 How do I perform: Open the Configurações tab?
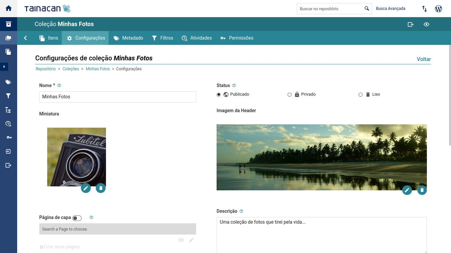click(x=86, y=38)
